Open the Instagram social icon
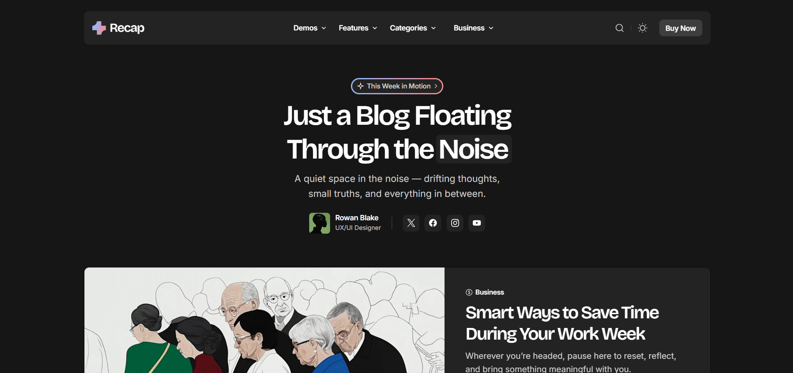793x373 pixels. point(455,223)
